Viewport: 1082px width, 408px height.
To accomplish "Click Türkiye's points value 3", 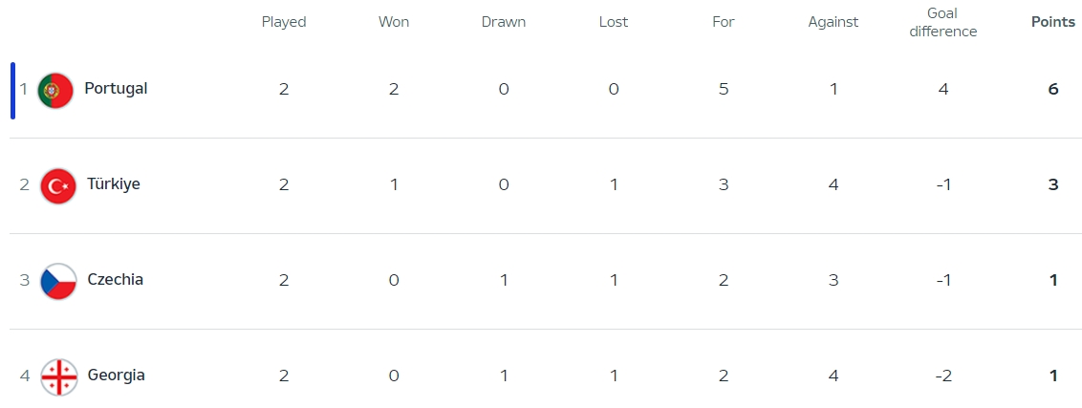I will point(1053,185).
